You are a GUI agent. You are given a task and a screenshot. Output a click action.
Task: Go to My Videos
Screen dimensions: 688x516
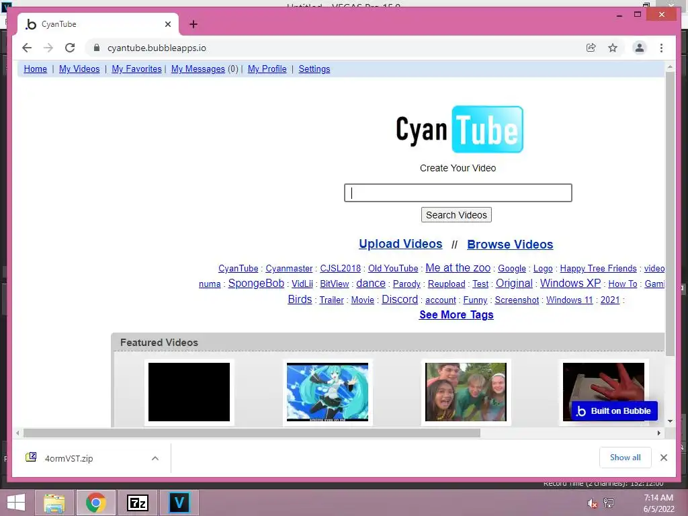[79, 69]
